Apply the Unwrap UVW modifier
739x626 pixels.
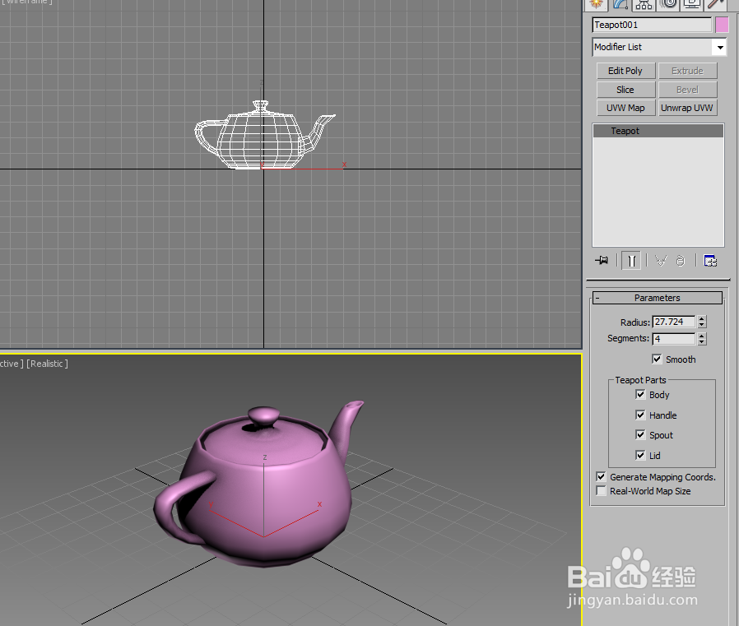point(687,108)
